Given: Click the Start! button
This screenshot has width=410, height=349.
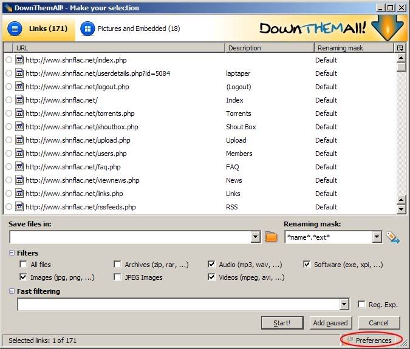Looking at the screenshot, I should click(282, 323).
